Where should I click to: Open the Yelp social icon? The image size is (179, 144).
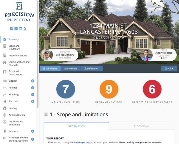tap(25, 29)
